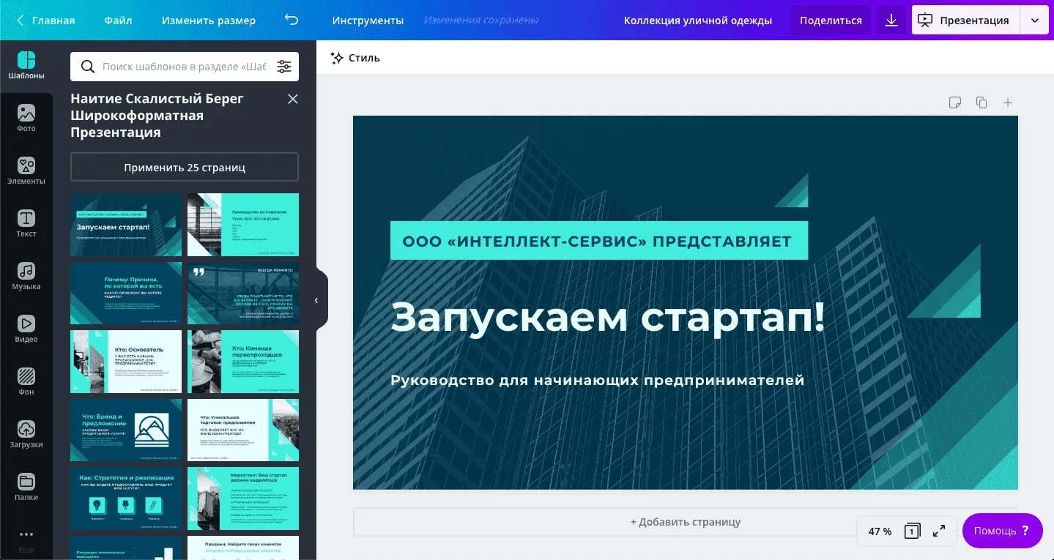Screen dimensions: 1054x560
Task: Collapse the side panel with arrow handle
Action: click(x=316, y=300)
